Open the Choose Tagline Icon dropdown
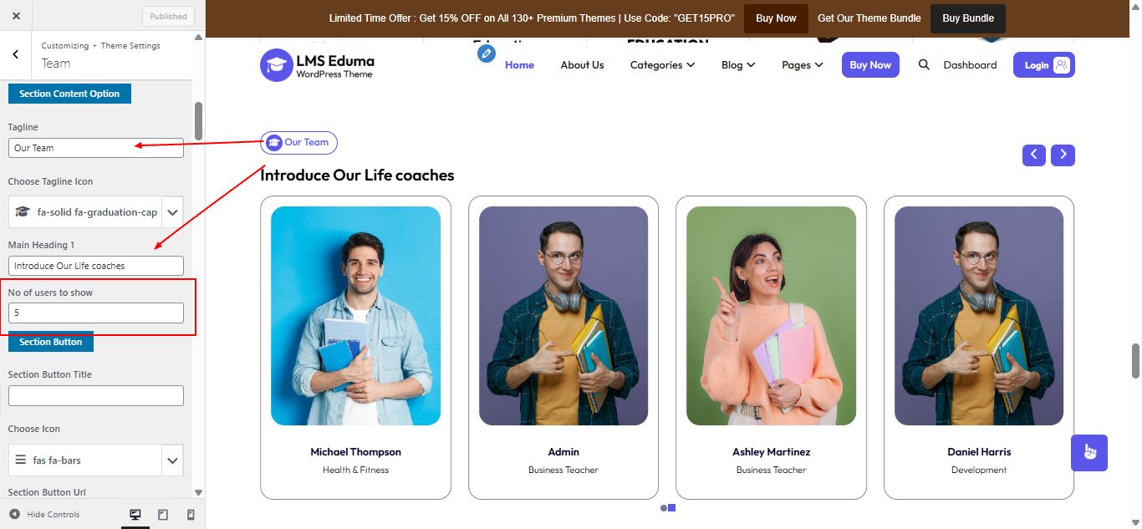 [x=172, y=212]
